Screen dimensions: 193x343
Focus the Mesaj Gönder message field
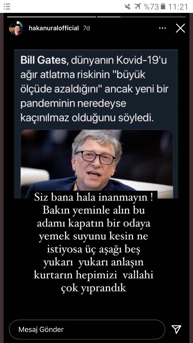pos(87,329)
